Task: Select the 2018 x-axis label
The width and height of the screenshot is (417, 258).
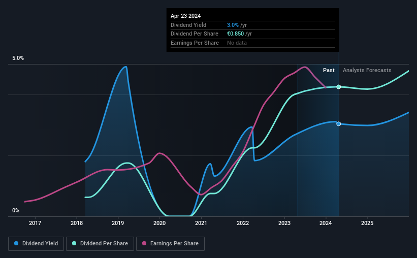Action: point(77,223)
